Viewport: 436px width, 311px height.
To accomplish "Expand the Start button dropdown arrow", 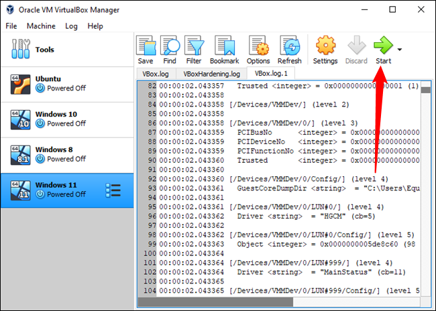I will click(x=400, y=50).
